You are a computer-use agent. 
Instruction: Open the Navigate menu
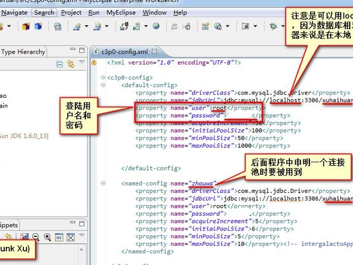pyautogui.click(x=14, y=13)
